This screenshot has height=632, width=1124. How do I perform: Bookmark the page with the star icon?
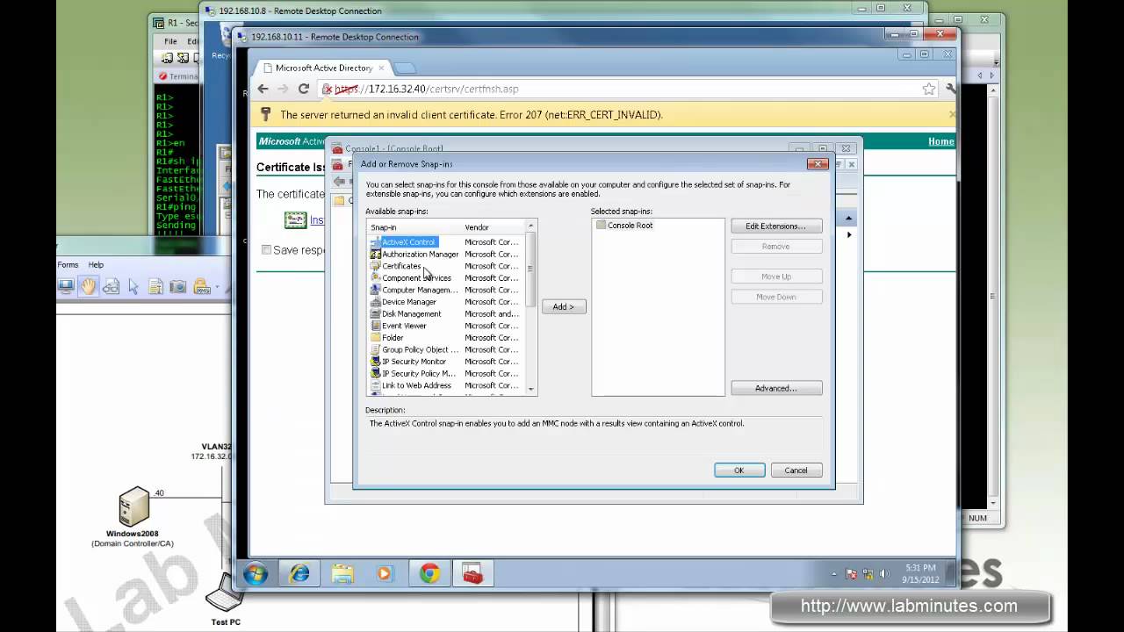[928, 89]
